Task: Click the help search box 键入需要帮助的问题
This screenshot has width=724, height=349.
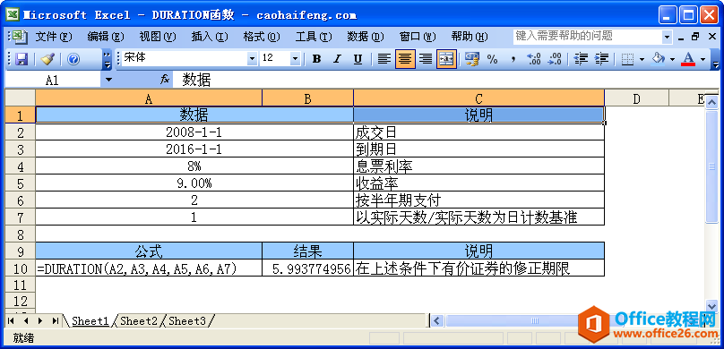Action: pos(587,37)
